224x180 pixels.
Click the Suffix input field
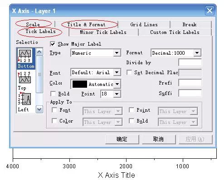point(190,93)
